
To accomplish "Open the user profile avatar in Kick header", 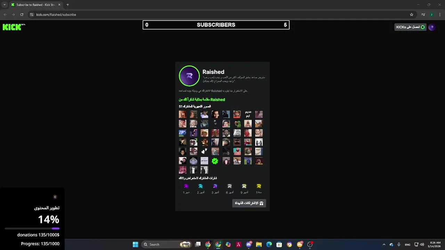I will click(x=432, y=27).
